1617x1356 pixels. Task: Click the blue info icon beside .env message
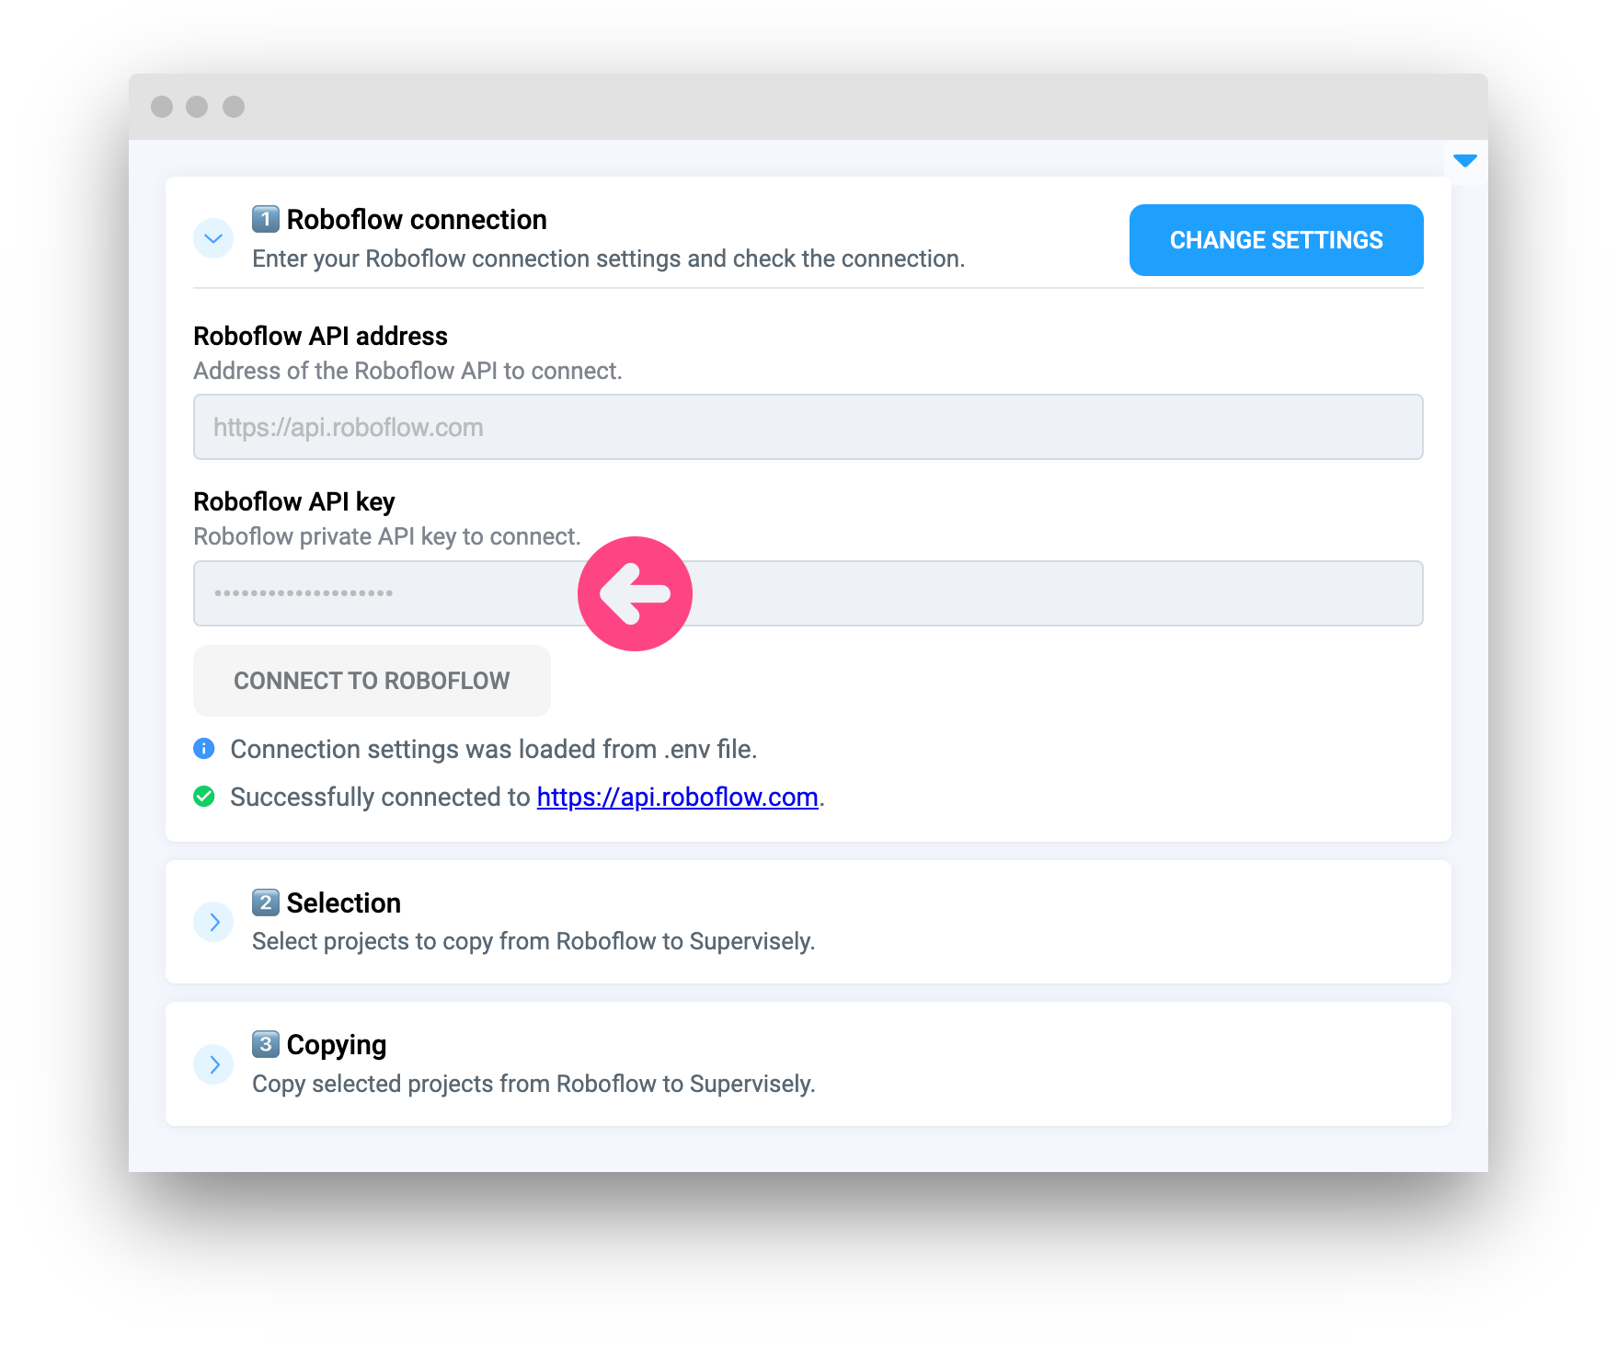coord(204,749)
